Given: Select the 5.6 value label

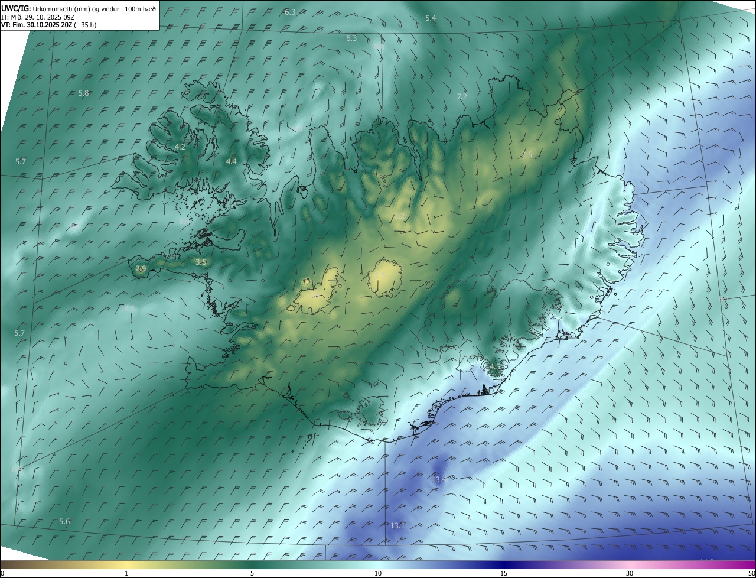Looking at the screenshot, I should (x=64, y=521).
